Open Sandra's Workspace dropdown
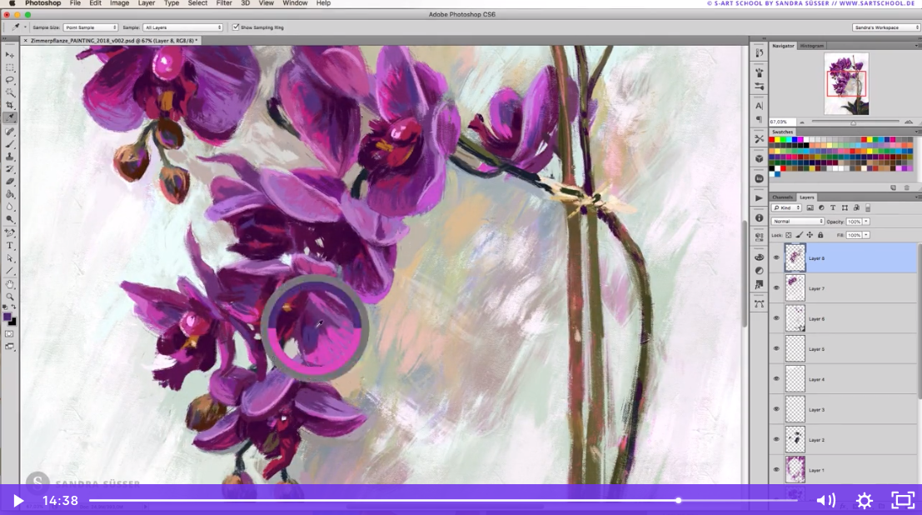 pos(885,27)
